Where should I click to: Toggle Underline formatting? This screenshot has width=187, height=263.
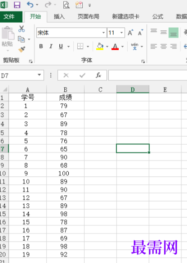tap(61, 46)
